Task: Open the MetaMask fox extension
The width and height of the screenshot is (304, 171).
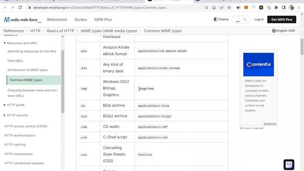Action: tap(246, 8)
